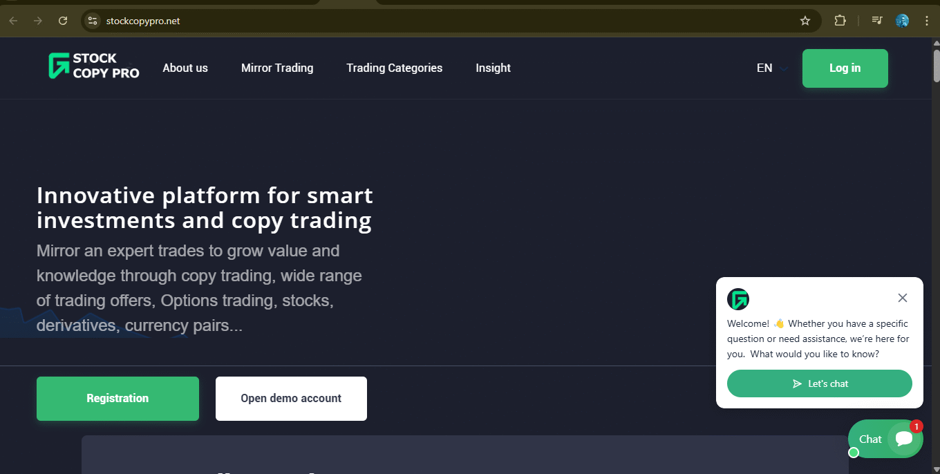
Task: Select Mirror Trading from the navigation
Action: pyautogui.click(x=276, y=68)
